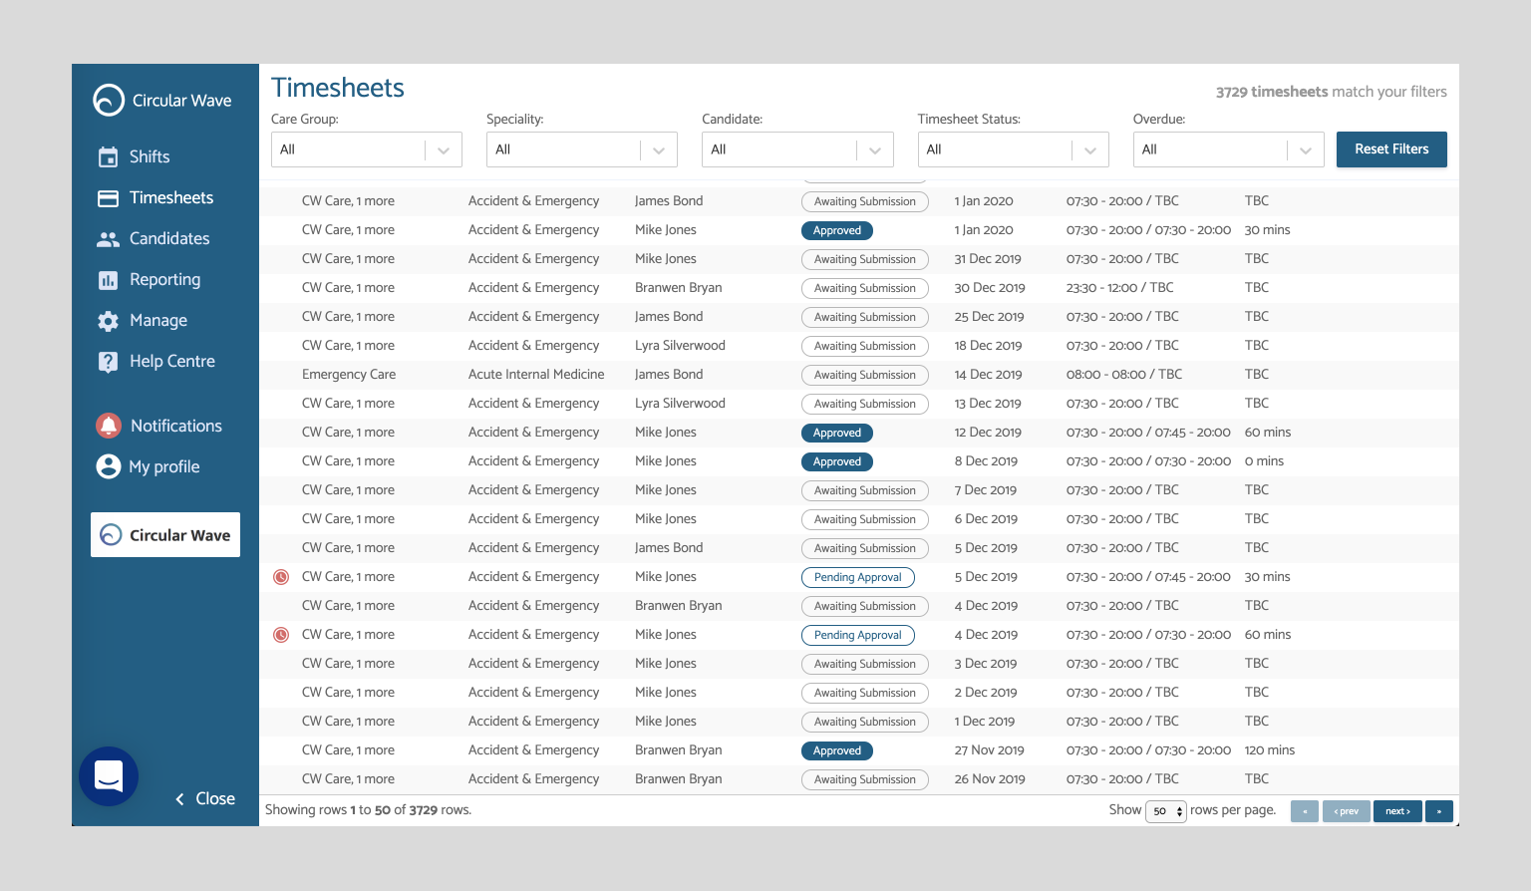Viewport: 1531px width, 891px height.
Task: Click the Candidates people icon
Action: click(x=108, y=239)
